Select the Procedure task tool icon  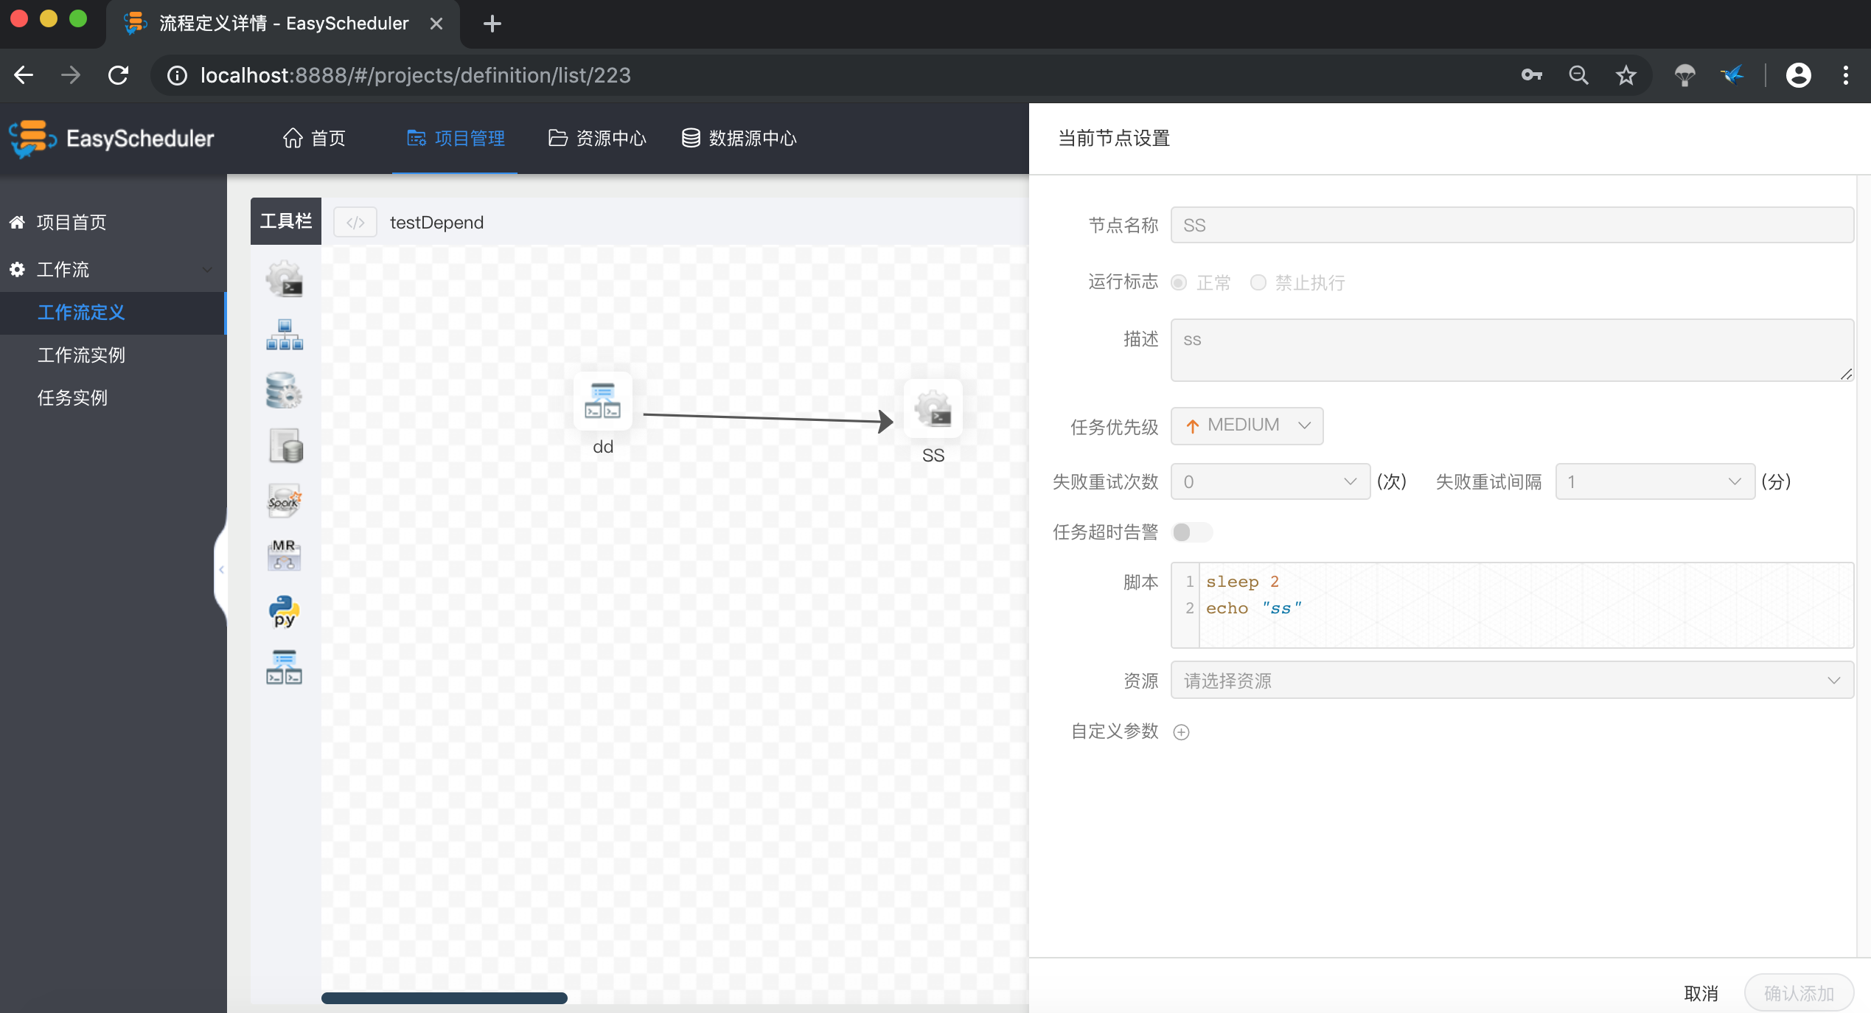pyautogui.click(x=285, y=391)
